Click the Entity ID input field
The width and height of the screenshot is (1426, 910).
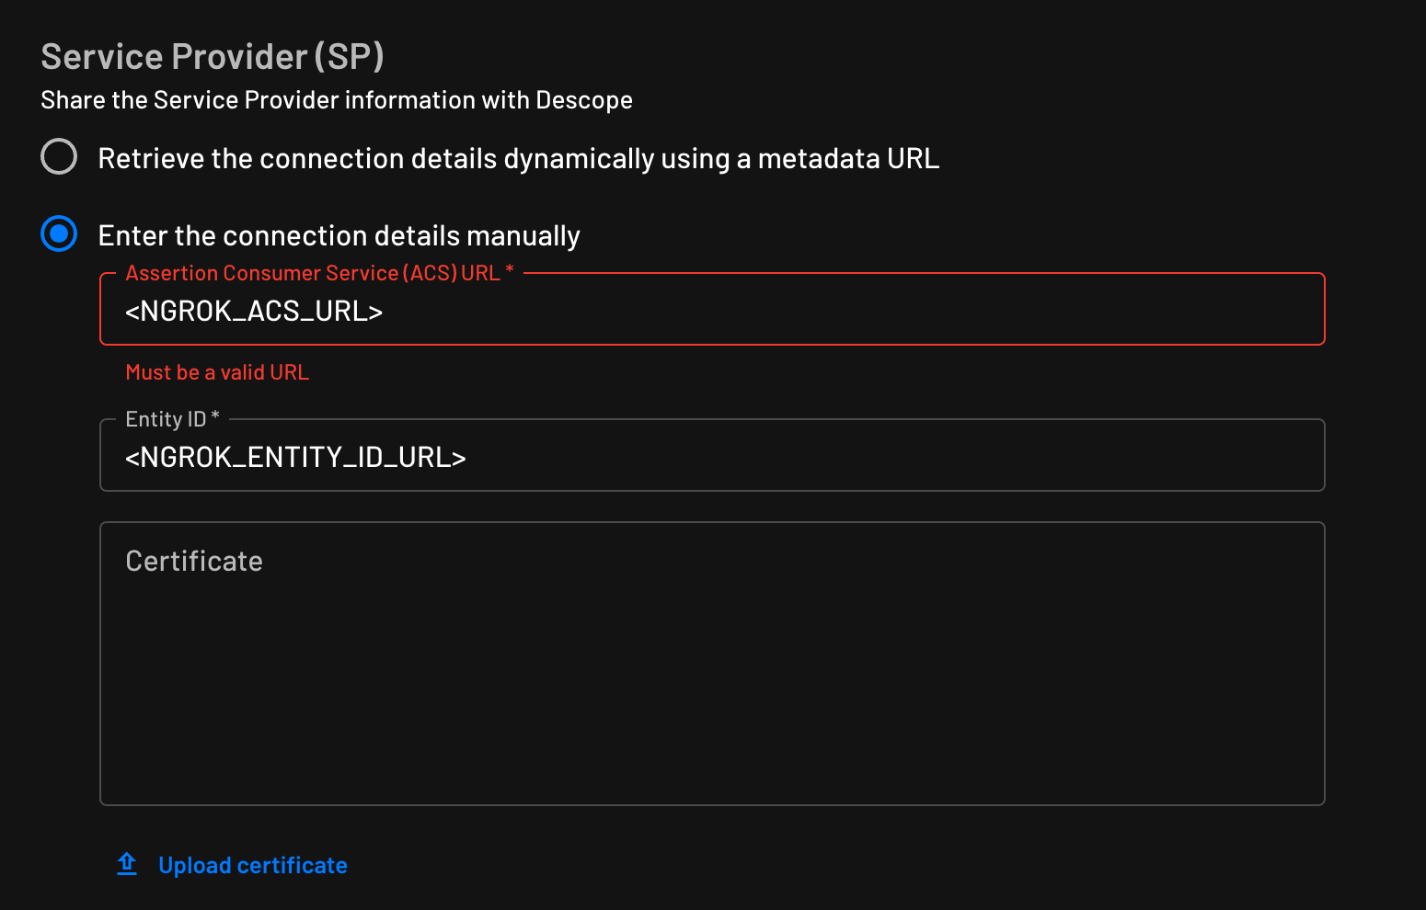click(x=644, y=456)
